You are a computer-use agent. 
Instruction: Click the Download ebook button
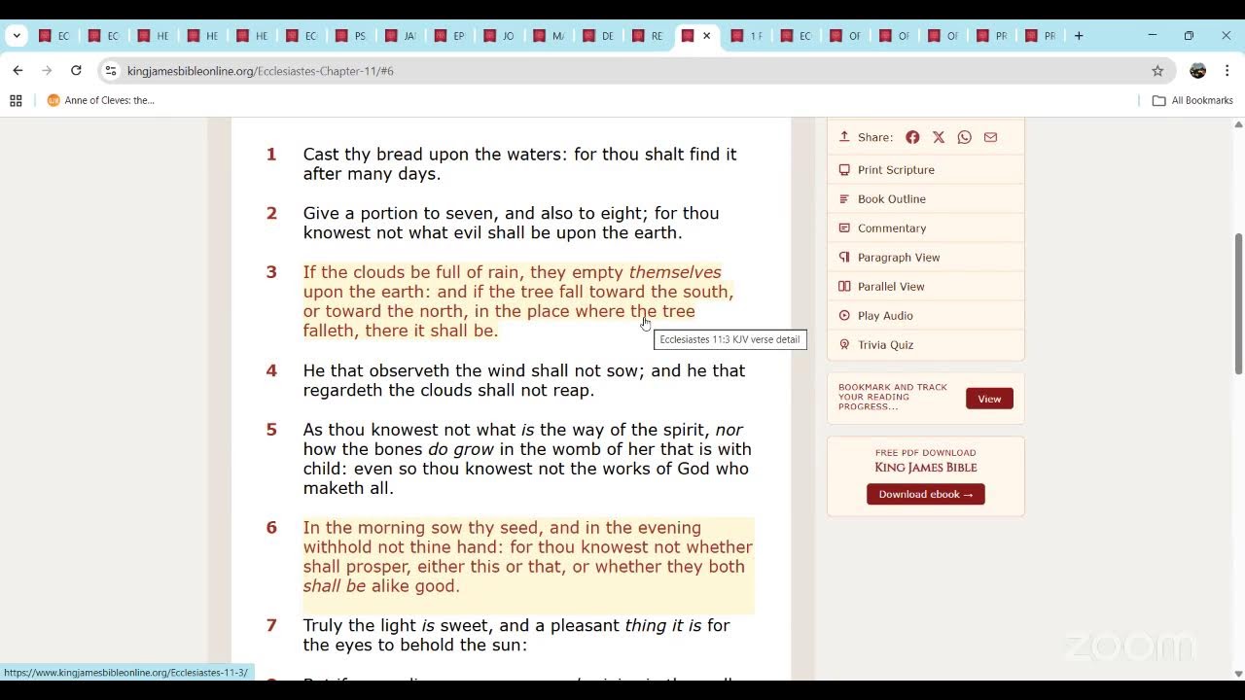point(926,494)
